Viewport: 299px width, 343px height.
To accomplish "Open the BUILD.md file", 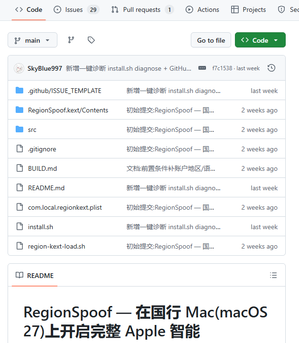I will point(42,169).
